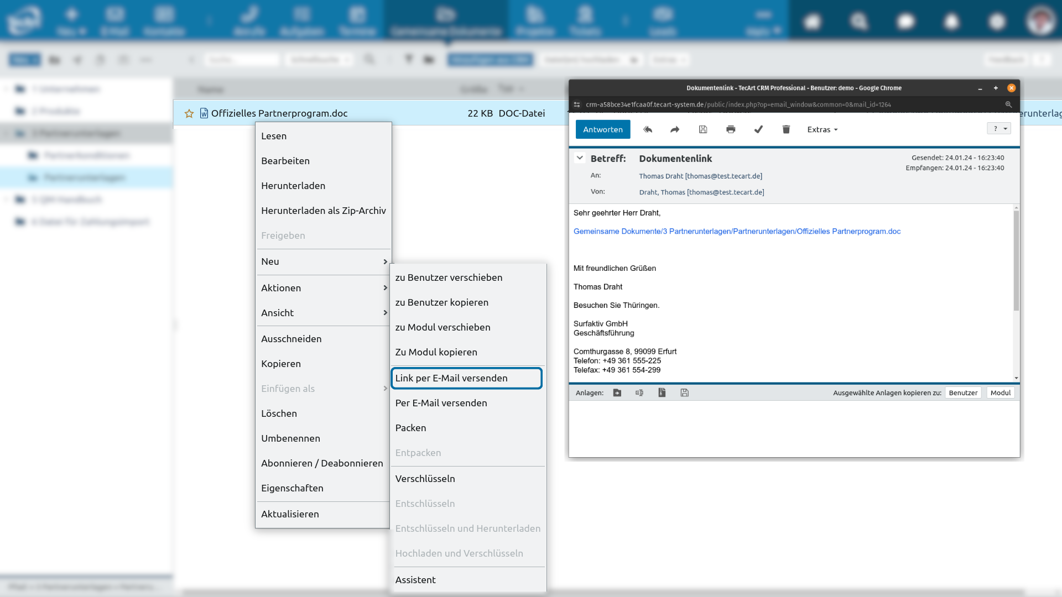Viewport: 1062px width, 597px height.
Task: Click the Modul button in the Anlagen bar
Action: click(1000, 392)
